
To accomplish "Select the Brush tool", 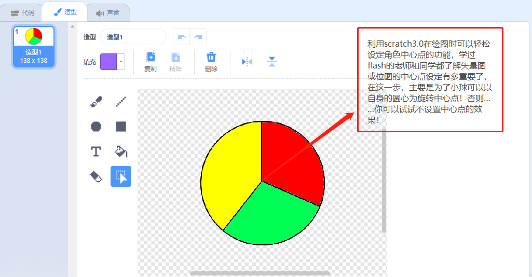I will [x=96, y=101].
